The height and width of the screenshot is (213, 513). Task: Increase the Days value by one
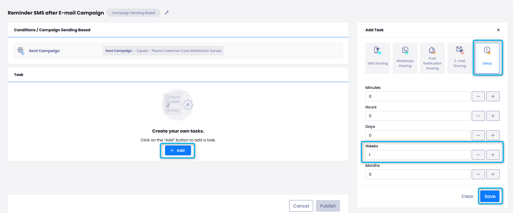[493, 135]
